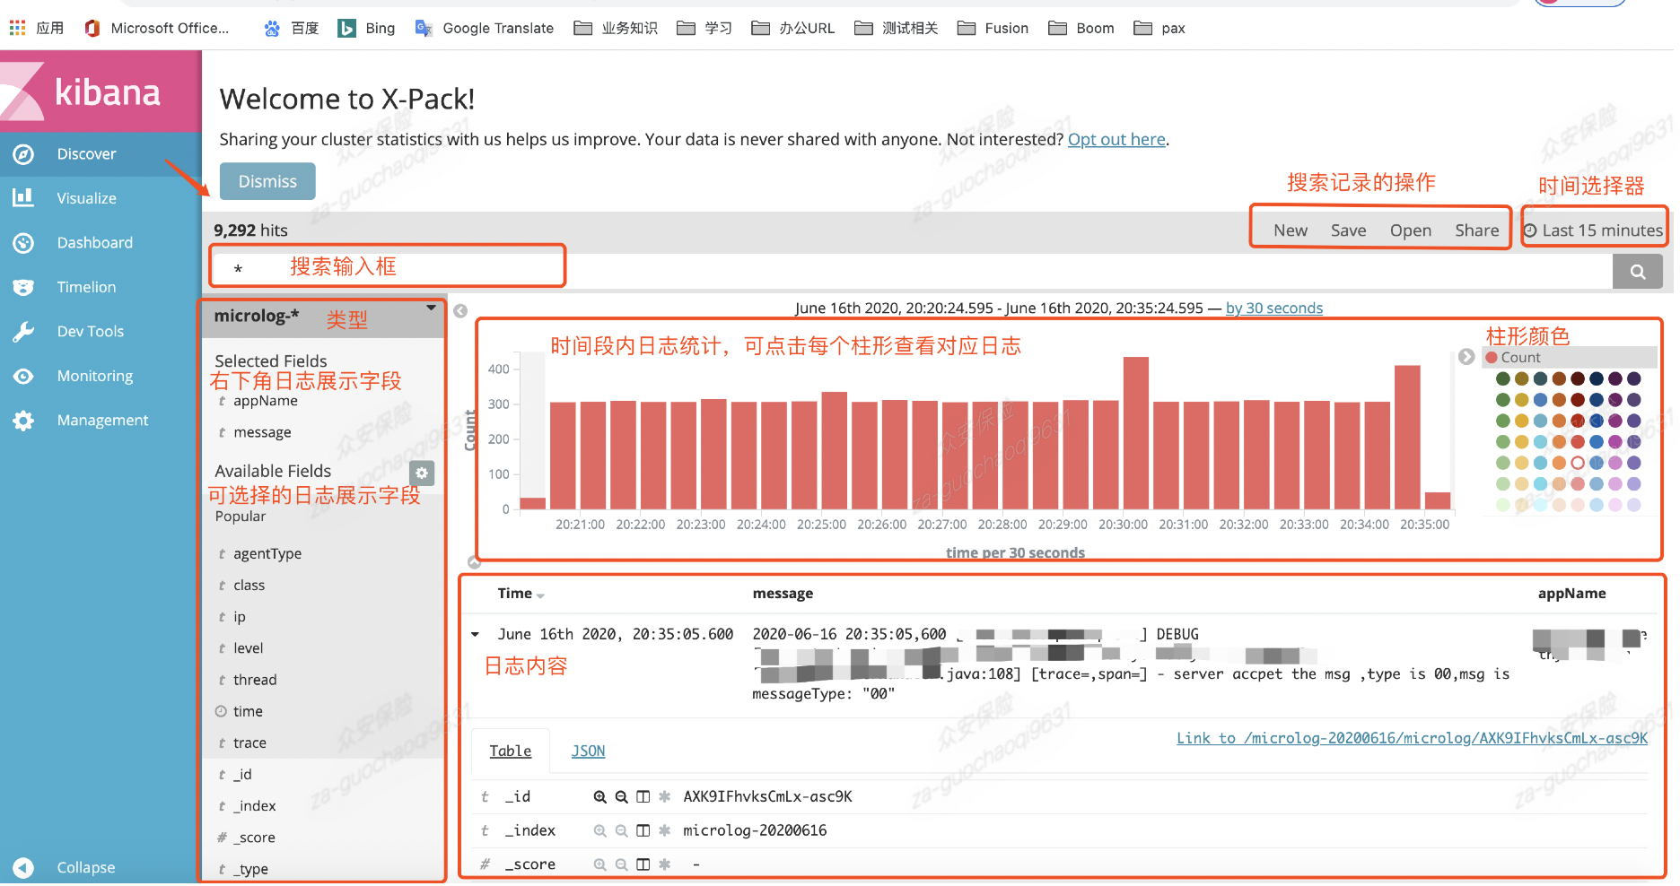Click the histogram bar just before 20:35:00
The image size is (1680, 886).
(1407, 437)
